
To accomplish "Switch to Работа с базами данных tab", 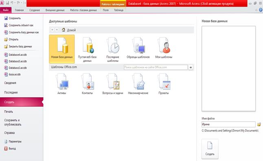I will 83,10.
